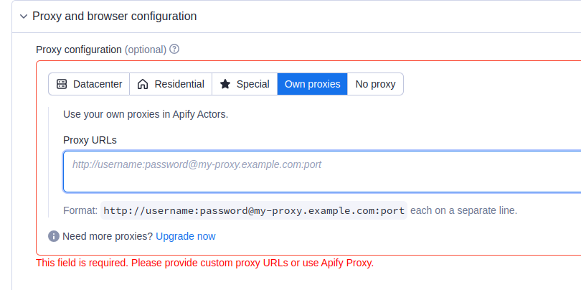The height and width of the screenshot is (290, 581).
Task: Click the info icon beside Need more proxies
Action: [54, 236]
